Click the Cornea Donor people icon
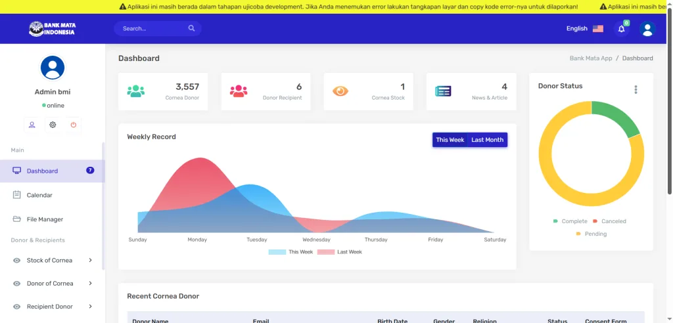The width and height of the screenshot is (673, 323). click(x=136, y=91)
